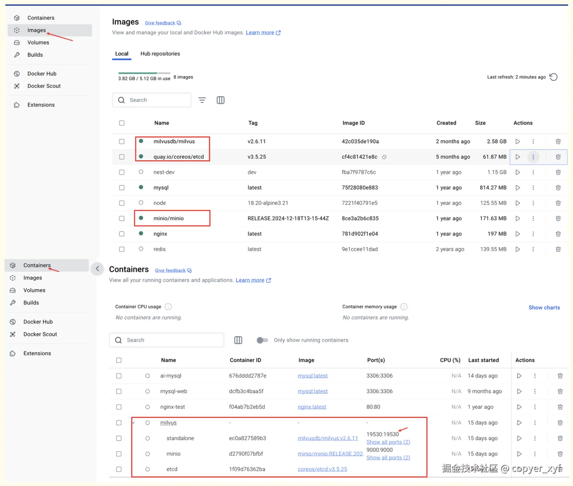Show Container CPU usage info icon

[x=168, y=307]
